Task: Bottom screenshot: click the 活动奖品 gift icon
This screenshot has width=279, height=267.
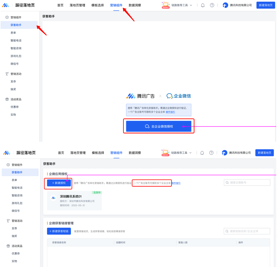Action: [8, 246]
